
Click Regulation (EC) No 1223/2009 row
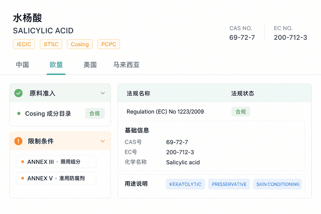pos(215,112)
